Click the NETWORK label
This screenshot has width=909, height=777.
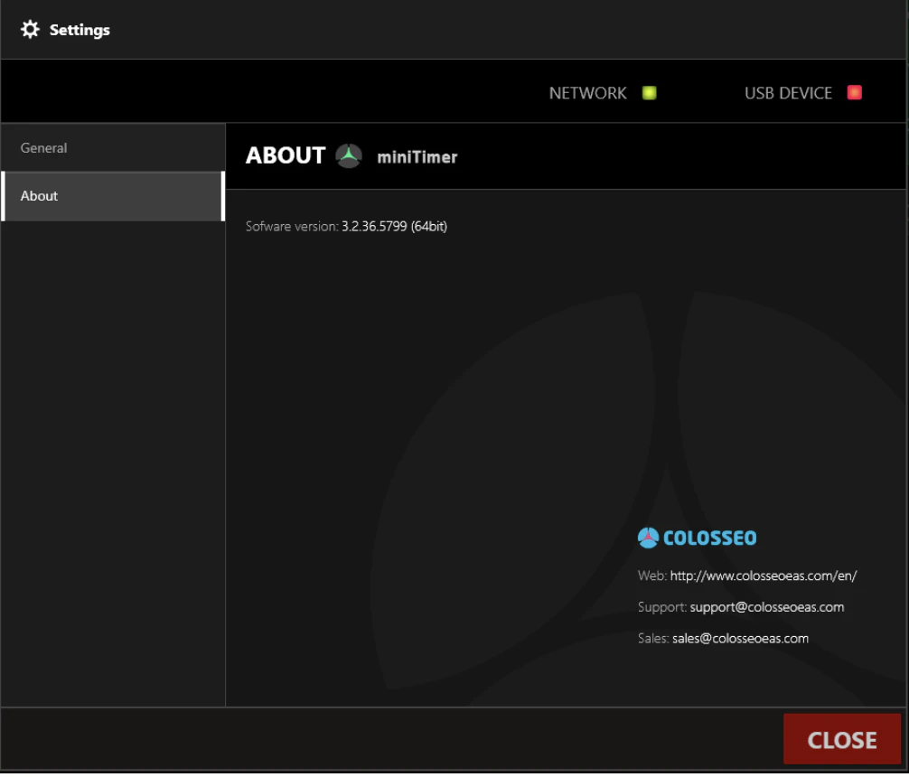(x=587, y=93)
